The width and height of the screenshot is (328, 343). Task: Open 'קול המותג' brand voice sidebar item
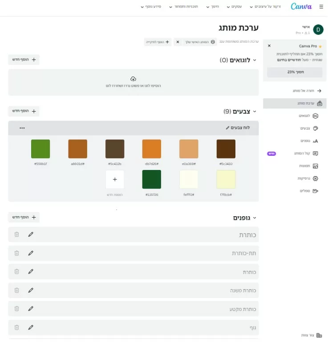point(306,153)
